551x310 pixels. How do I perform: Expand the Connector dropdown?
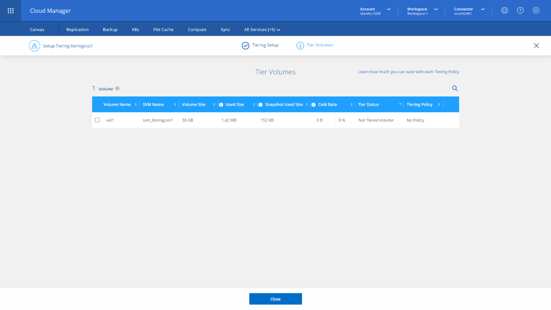click(483, 9)
